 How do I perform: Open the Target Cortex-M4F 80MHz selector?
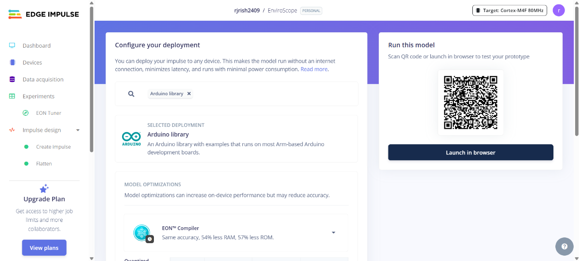coord(509,10)
